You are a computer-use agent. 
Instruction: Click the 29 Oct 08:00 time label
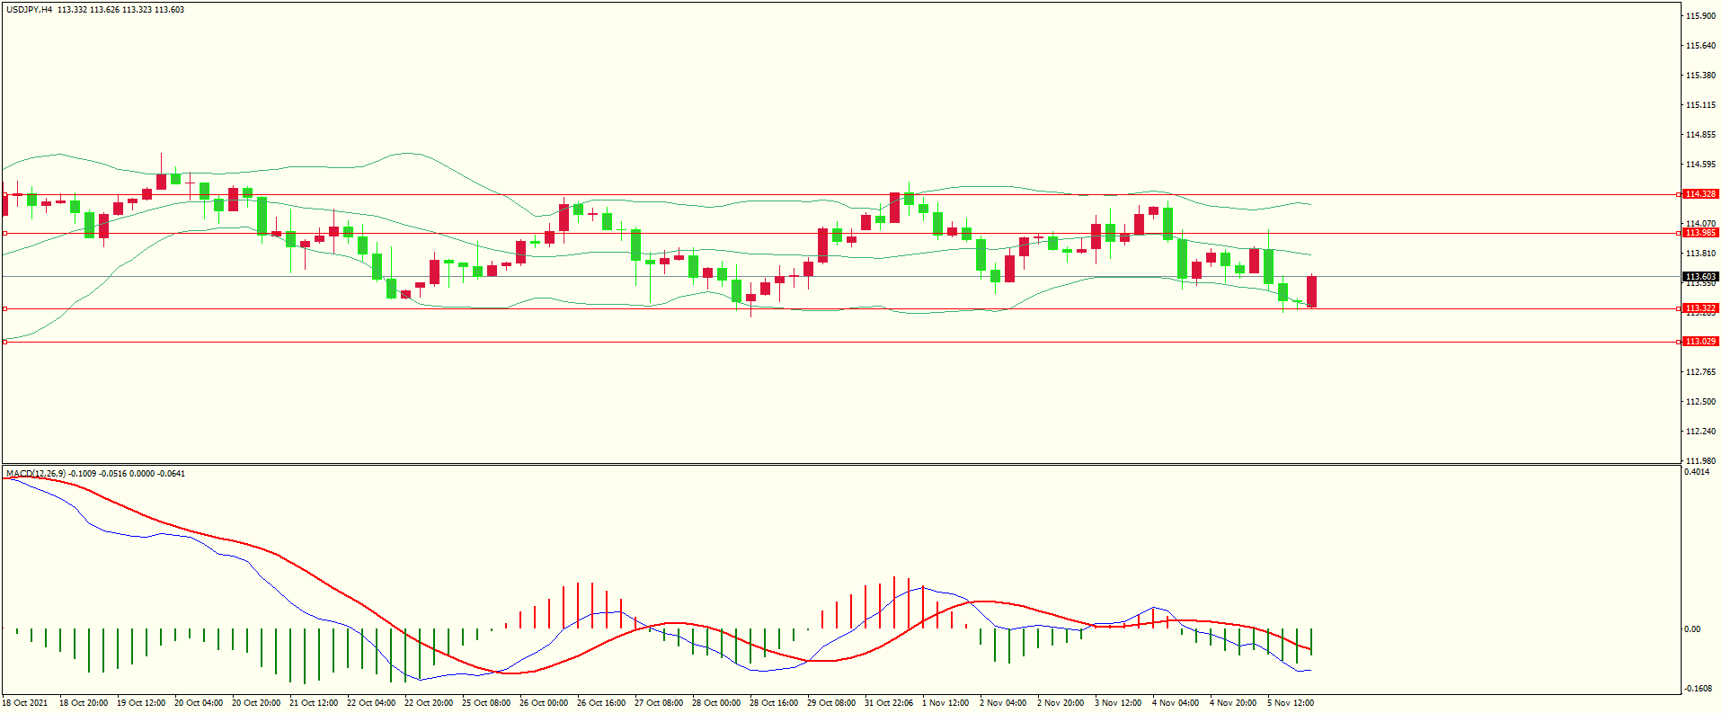click(x=831, y=703)
